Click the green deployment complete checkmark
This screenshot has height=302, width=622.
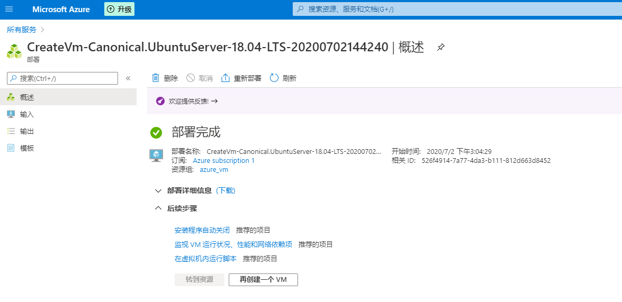pyautogui.click(x=156, y=132)
